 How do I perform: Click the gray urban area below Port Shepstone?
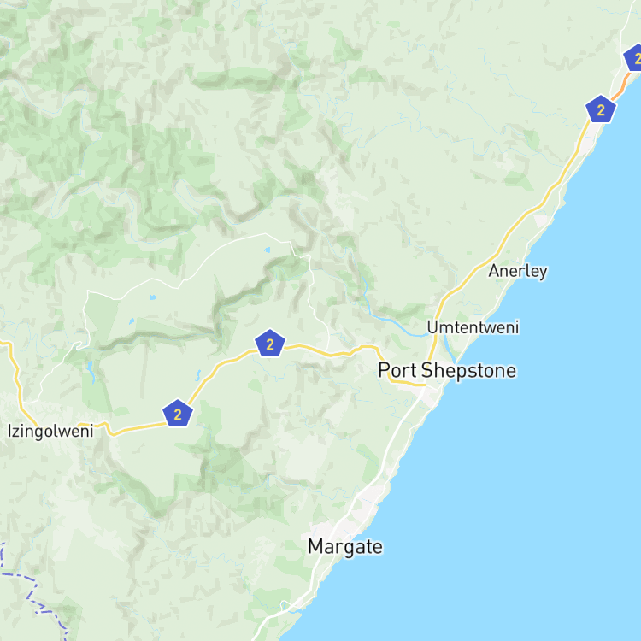coord(429,396)
